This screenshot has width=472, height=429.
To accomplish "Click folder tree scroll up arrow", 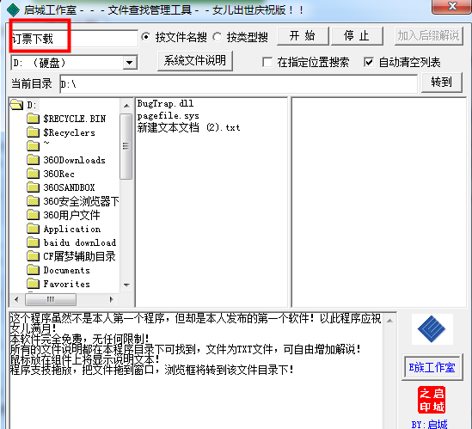I will tap(126, 106).
